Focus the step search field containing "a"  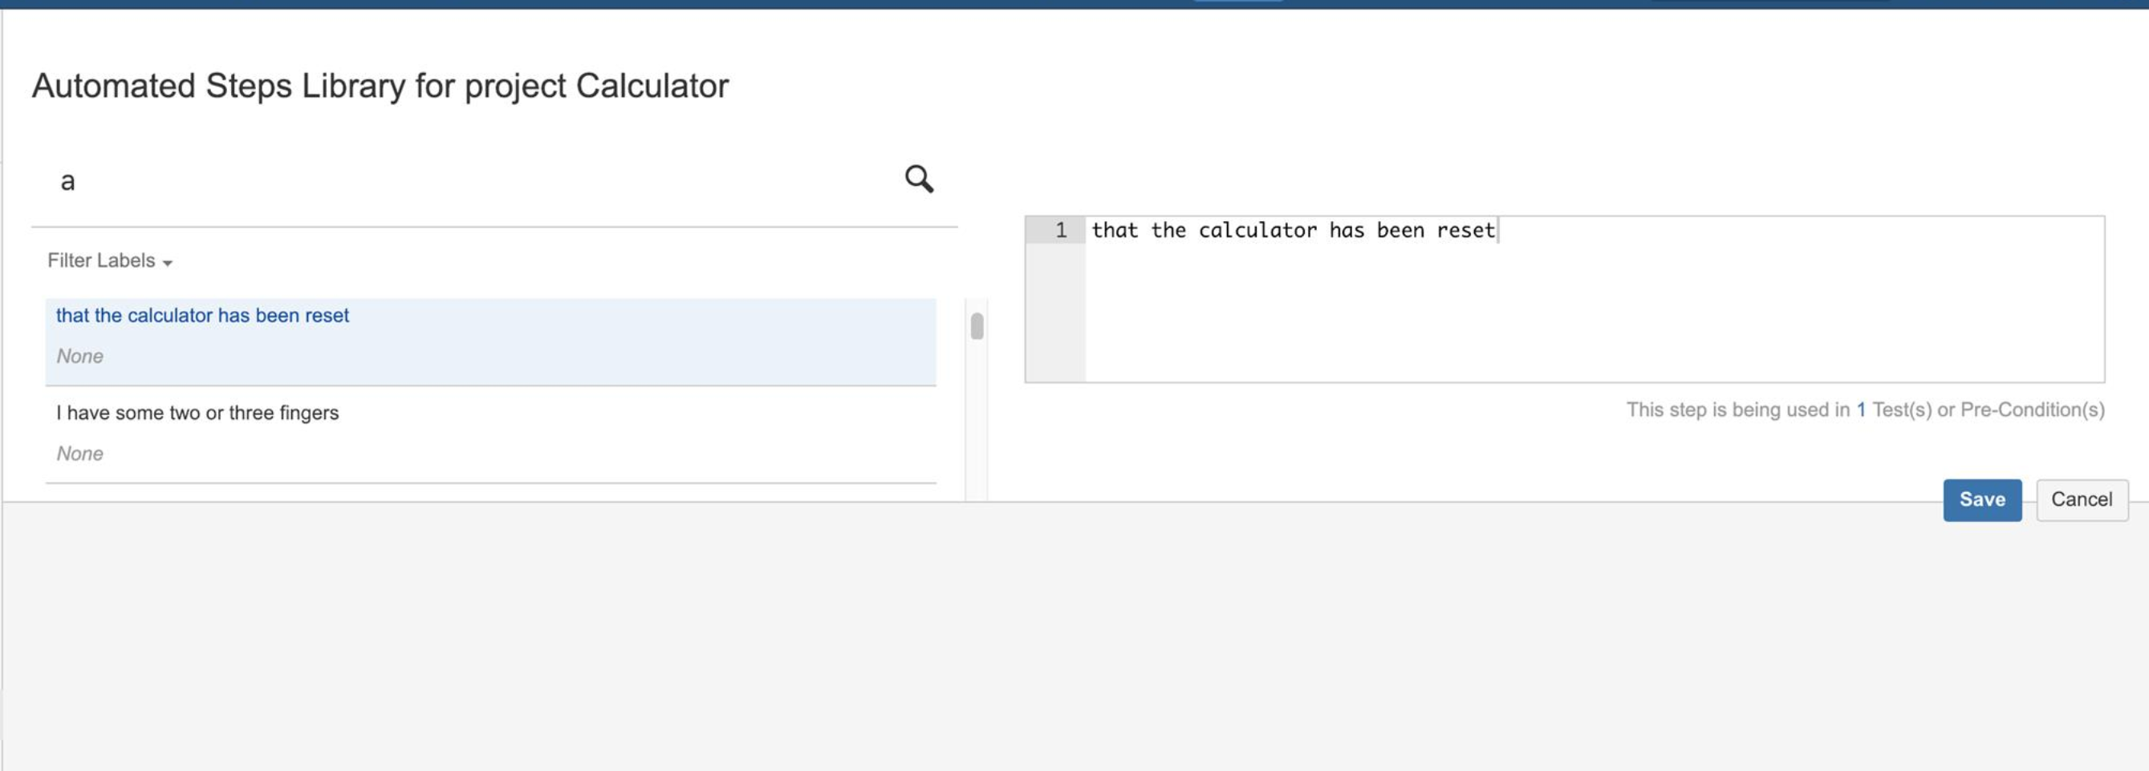coord(467,181)
